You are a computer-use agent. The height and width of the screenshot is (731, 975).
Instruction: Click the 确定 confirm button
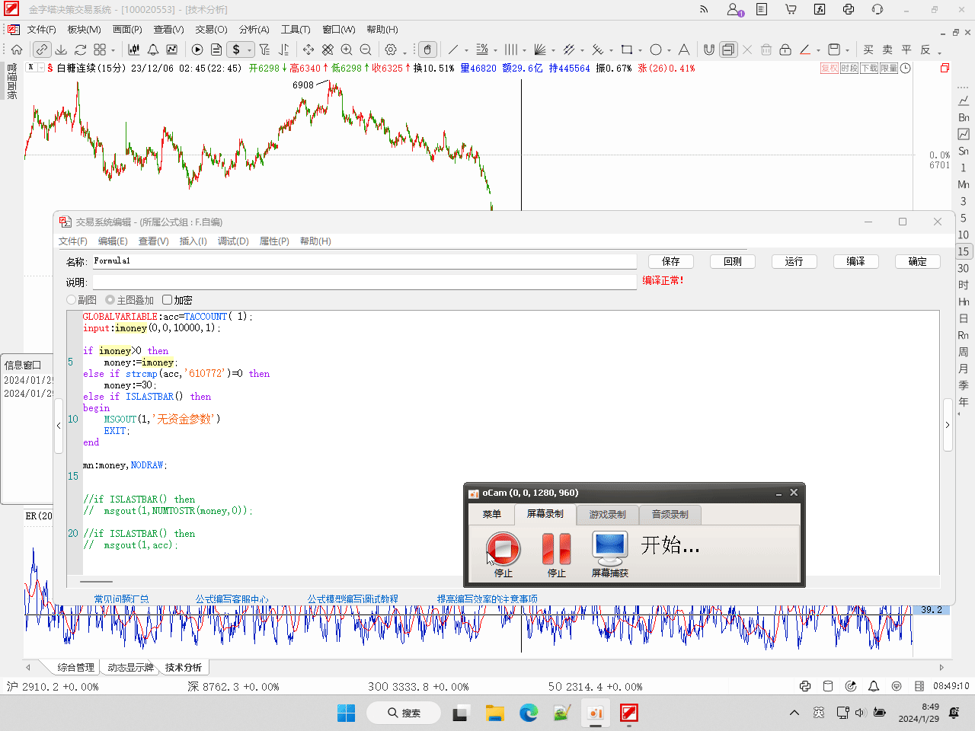[917, 261]
